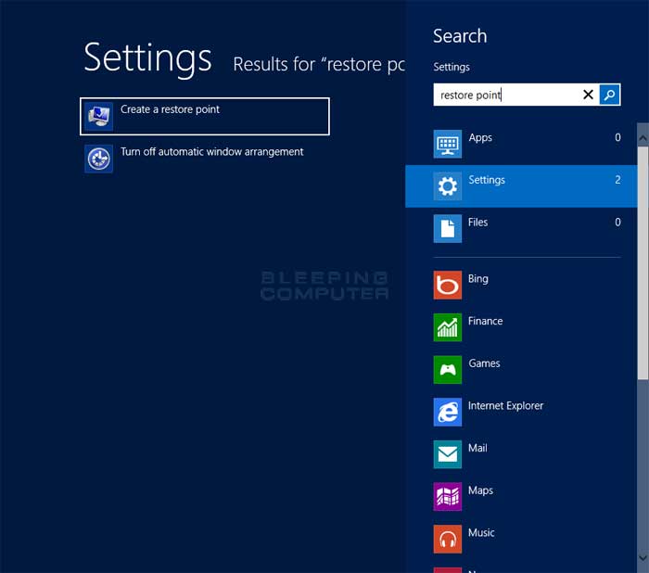Click the search list scrollbar thumb
The width and height of the screenshot is (649, 573).
[x=643, y=263]
